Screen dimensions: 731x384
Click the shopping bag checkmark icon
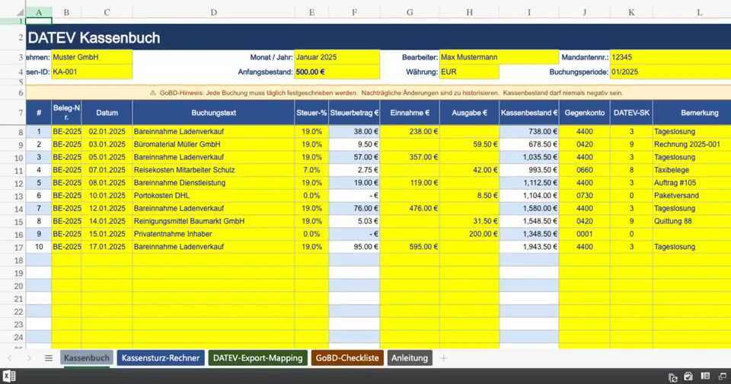688,376
